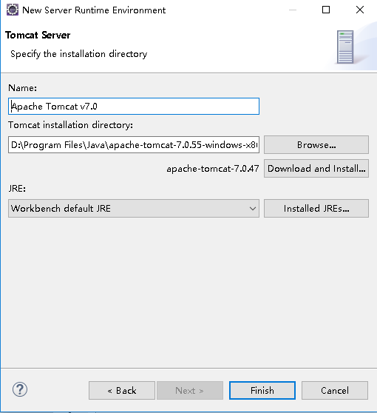
Task: Open the JRE dropdown list
Action: 134,208
